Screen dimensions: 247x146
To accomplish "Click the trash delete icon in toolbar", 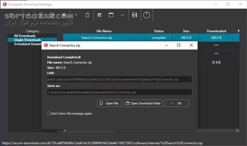I will [x=87, y=15].
